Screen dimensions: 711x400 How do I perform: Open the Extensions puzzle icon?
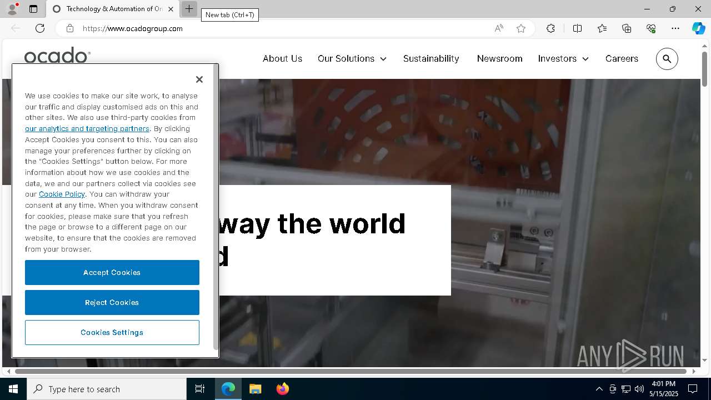click(x=550, y=28)
